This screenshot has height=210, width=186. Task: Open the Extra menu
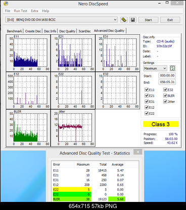click(x=34, y=11)
